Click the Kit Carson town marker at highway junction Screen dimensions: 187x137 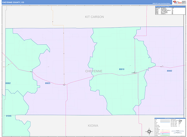(64, 85)
